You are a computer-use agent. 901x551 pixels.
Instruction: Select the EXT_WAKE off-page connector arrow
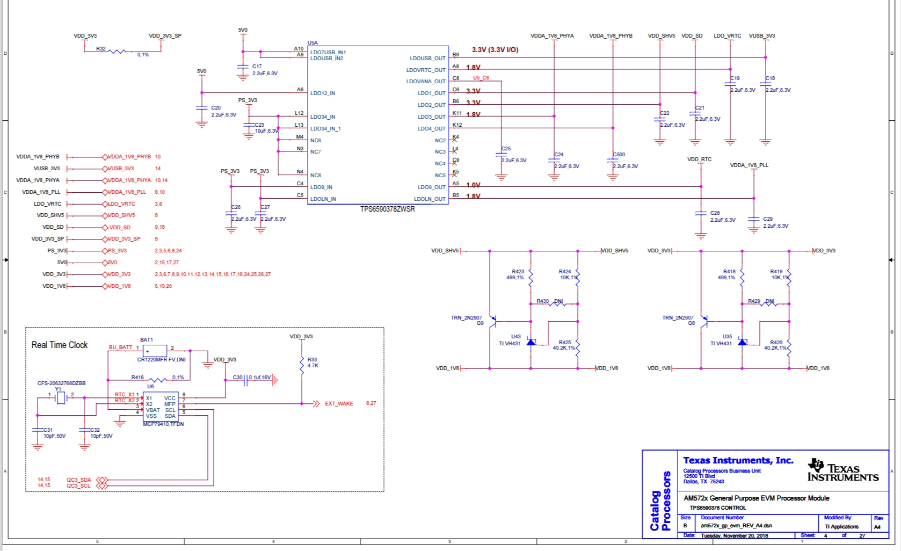(316, 404)
